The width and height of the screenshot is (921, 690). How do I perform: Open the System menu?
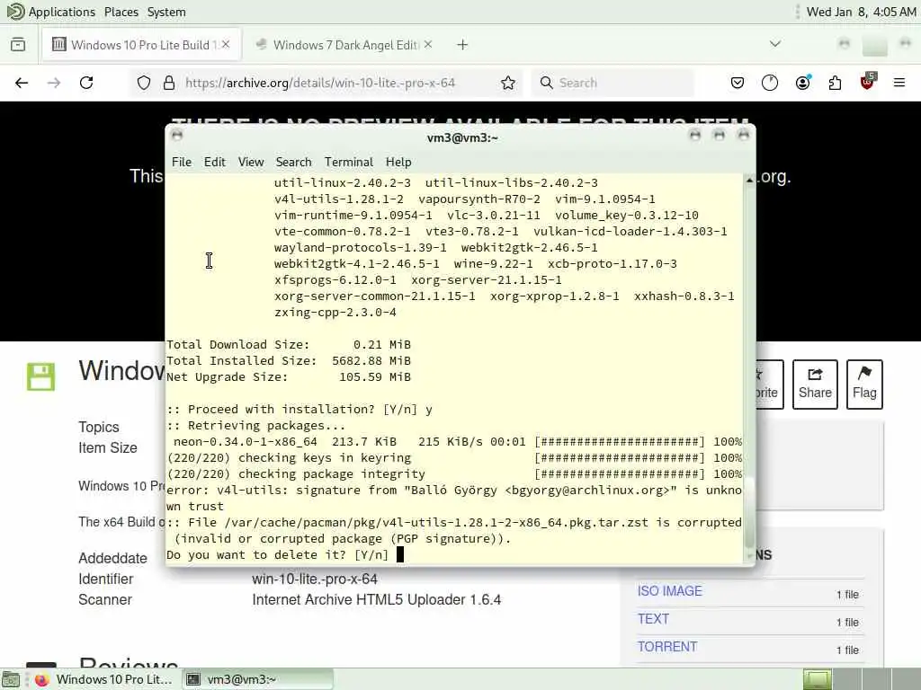click(x=166, y=12)
